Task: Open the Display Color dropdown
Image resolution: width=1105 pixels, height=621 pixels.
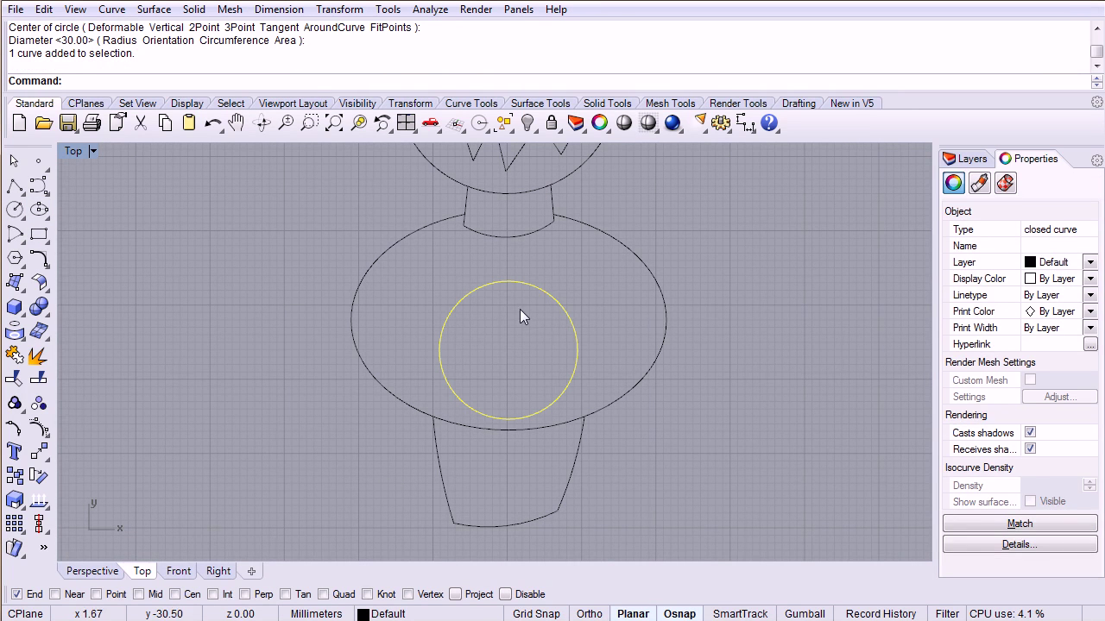Action: click(1089, 279)
